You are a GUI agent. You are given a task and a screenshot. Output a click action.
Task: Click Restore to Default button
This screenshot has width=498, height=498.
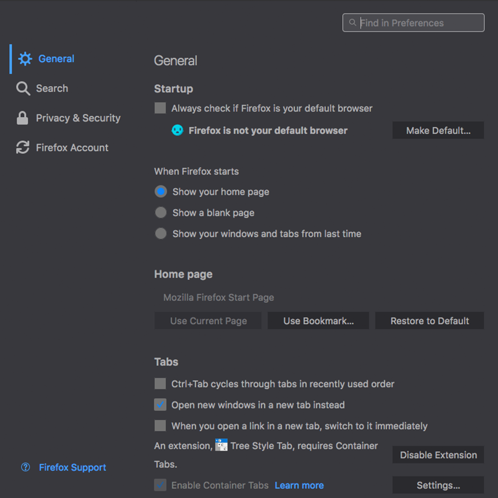point(430,321)
